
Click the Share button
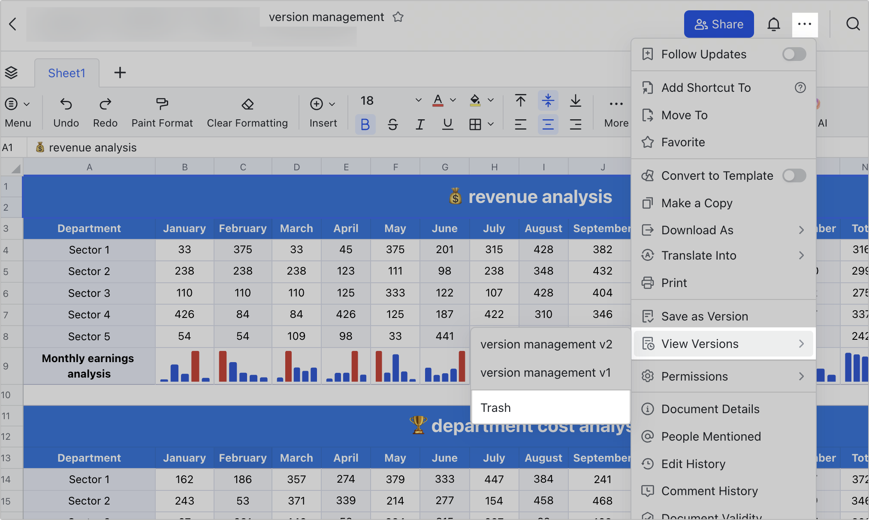click(719, 24)
